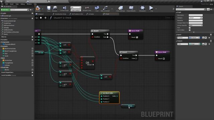The image size is (214, 120).
Task: Move Index output down with arrow
Action: pyautogui.click(x=206, y=44)
